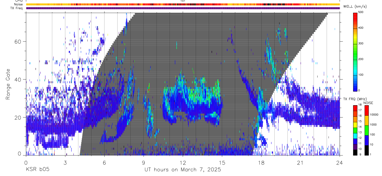Click the 100 label on the WID scale

[361, 75]
